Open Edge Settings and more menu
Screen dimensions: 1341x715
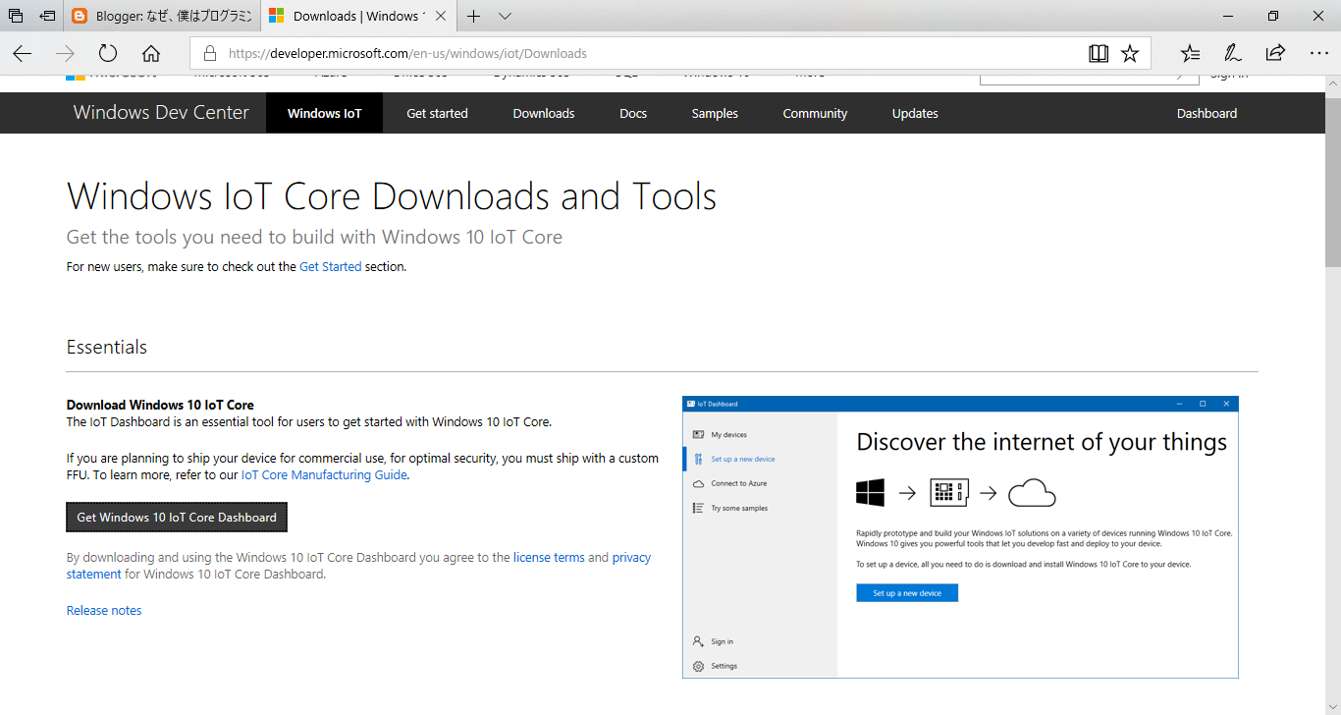coord(1318,53)
